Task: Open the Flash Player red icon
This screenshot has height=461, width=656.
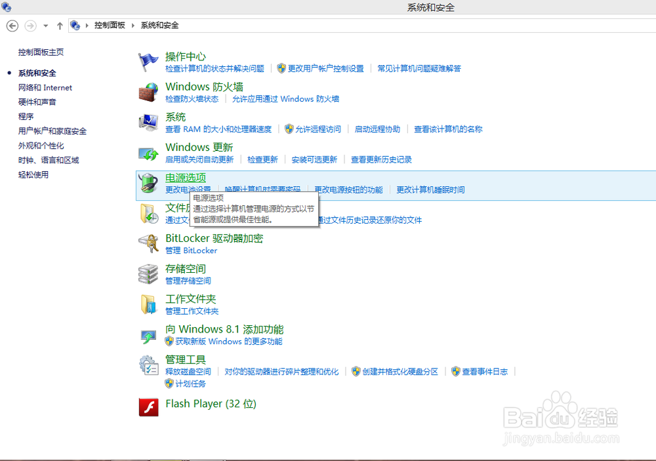Action: pos(148,407)
